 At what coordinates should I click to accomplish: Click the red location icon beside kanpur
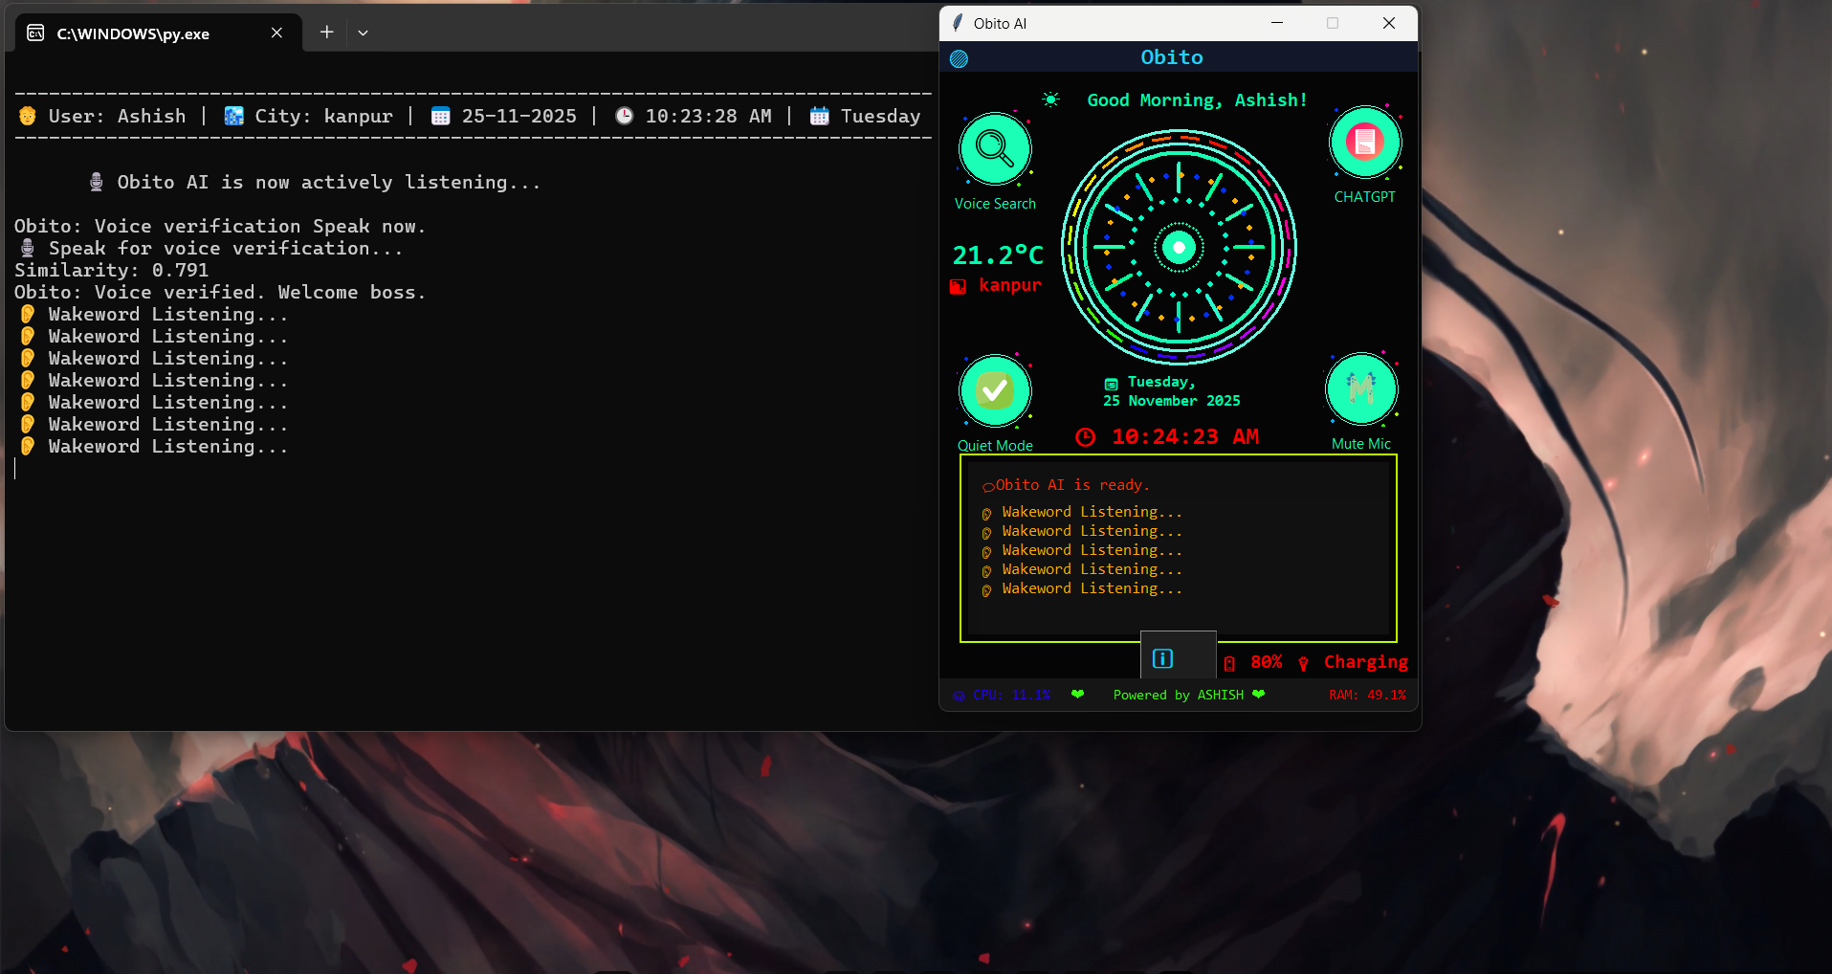click(x=958, y=286)
